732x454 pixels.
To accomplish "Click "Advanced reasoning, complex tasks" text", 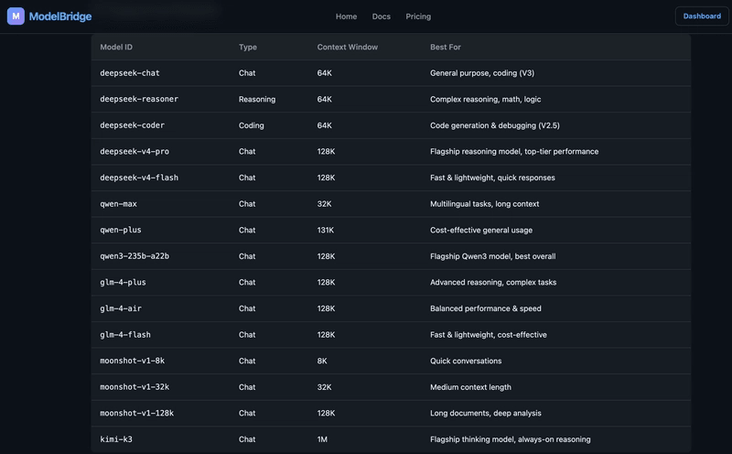I will (493, 282).
